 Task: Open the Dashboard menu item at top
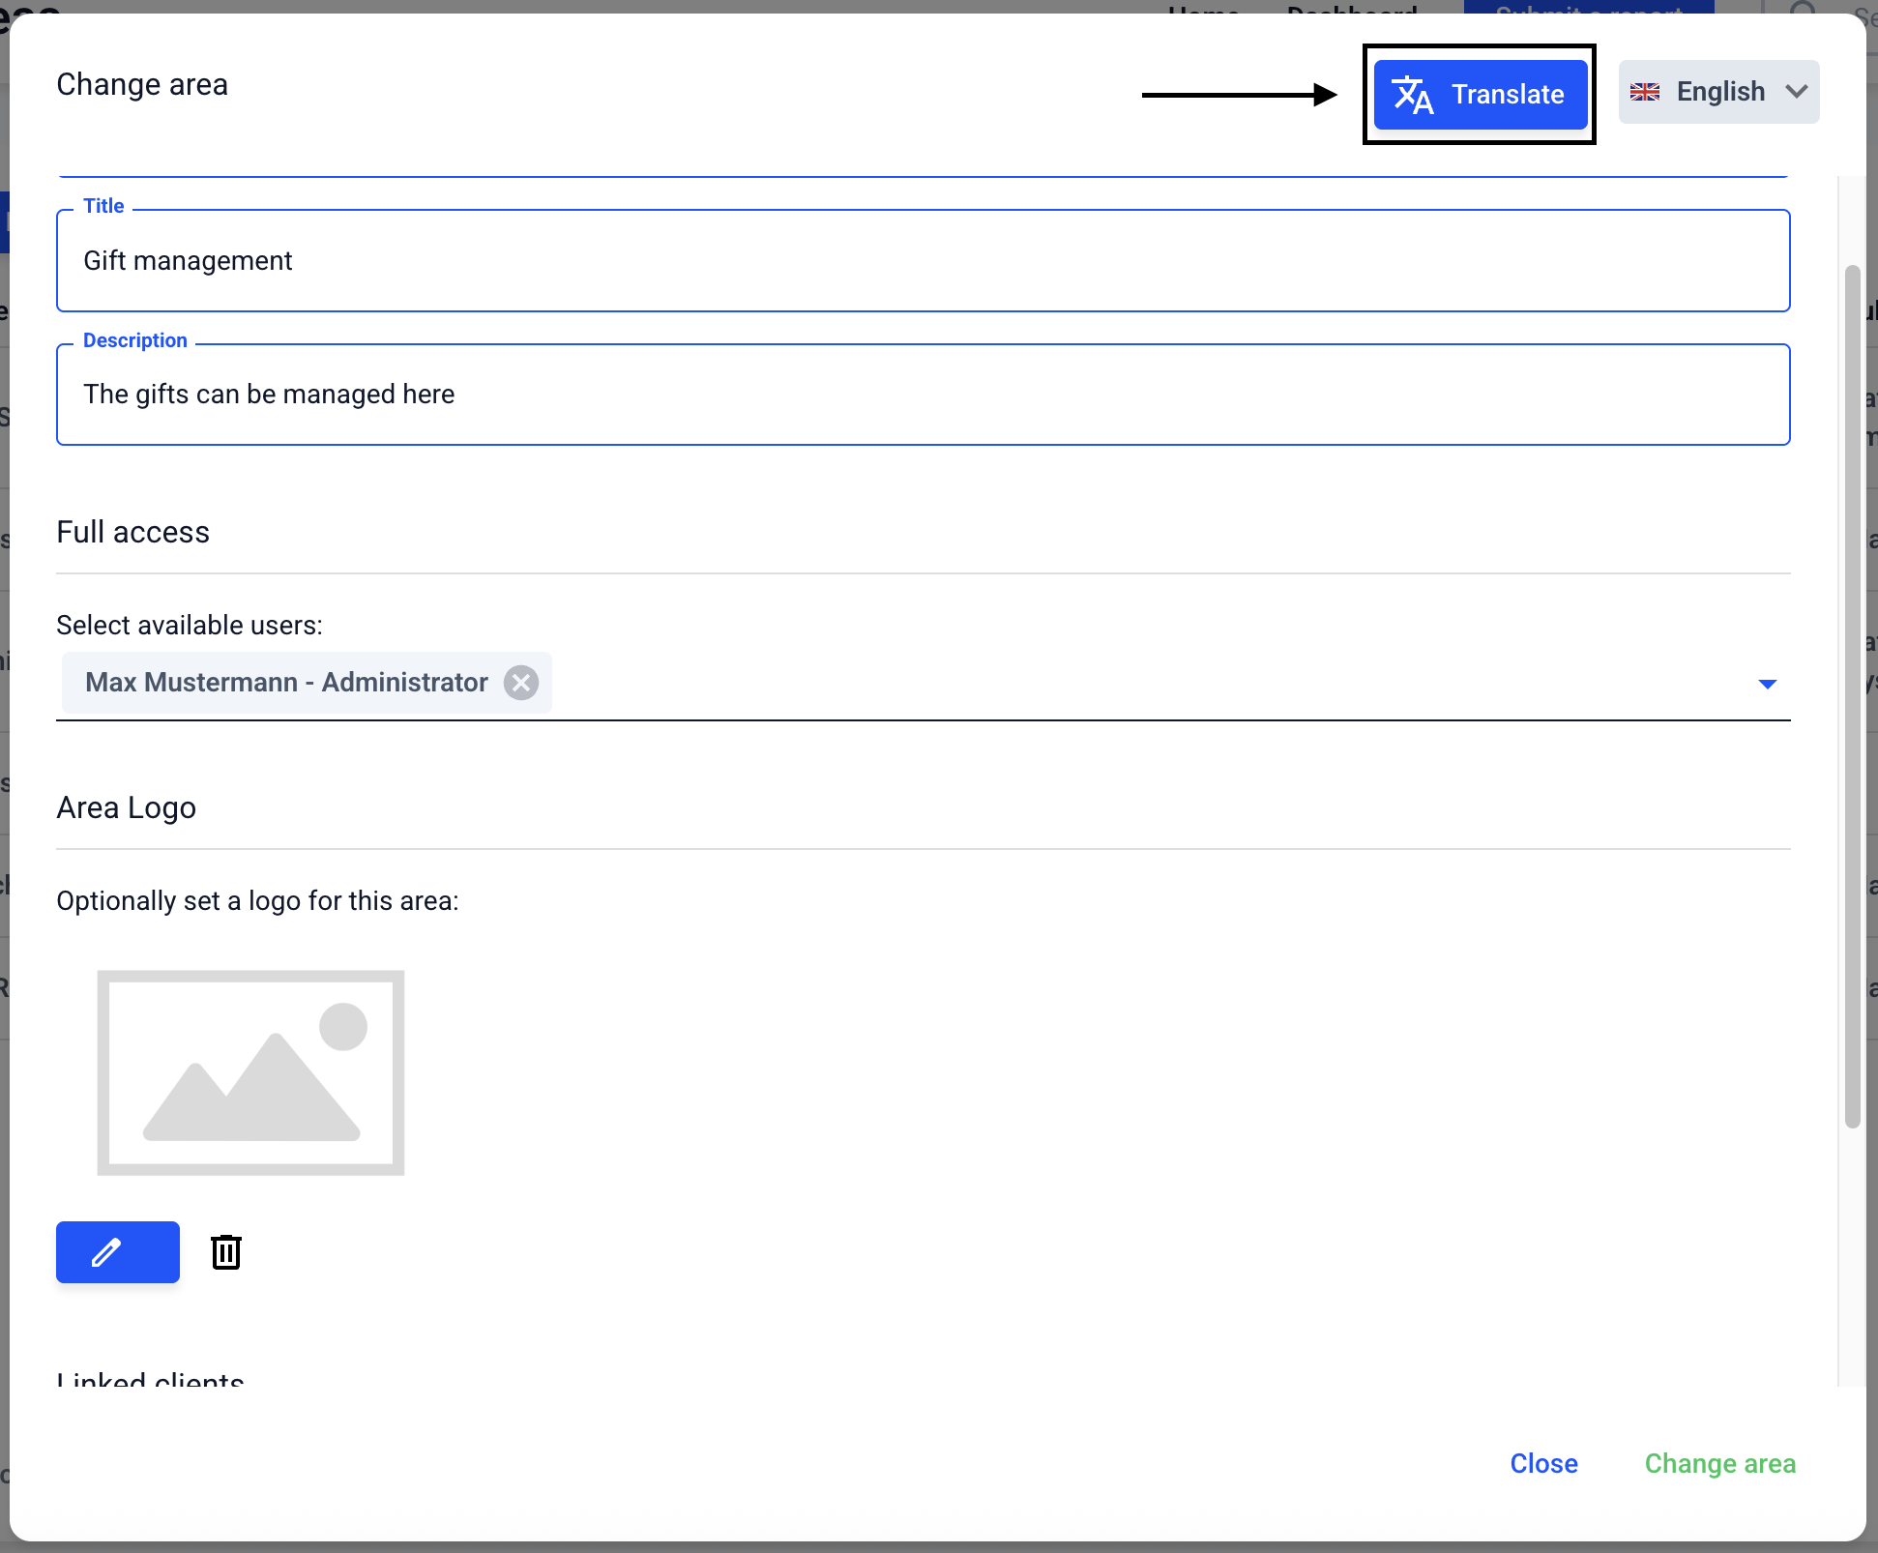[1352, 8]
